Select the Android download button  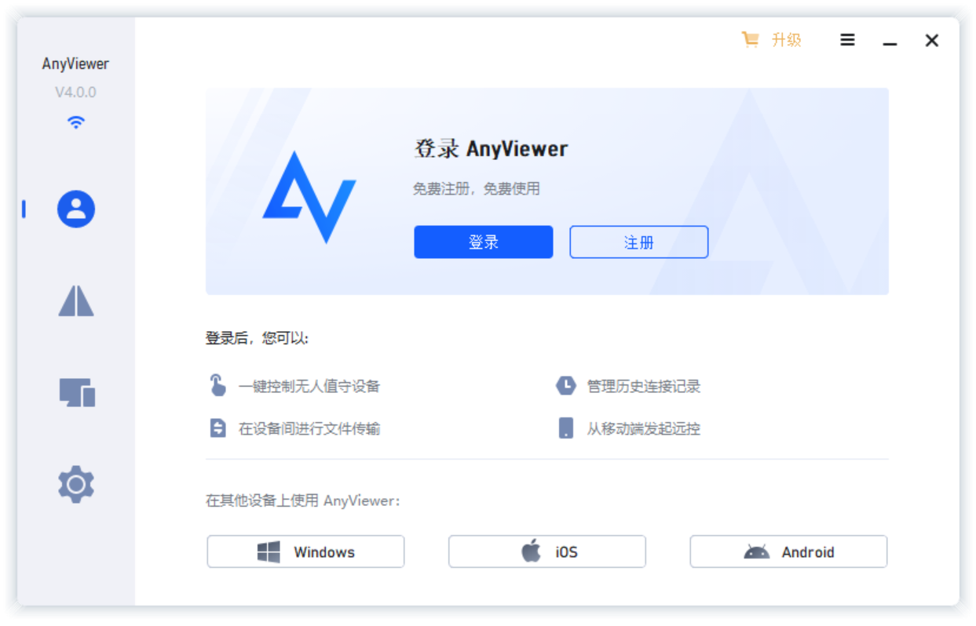tap(788, 551)
